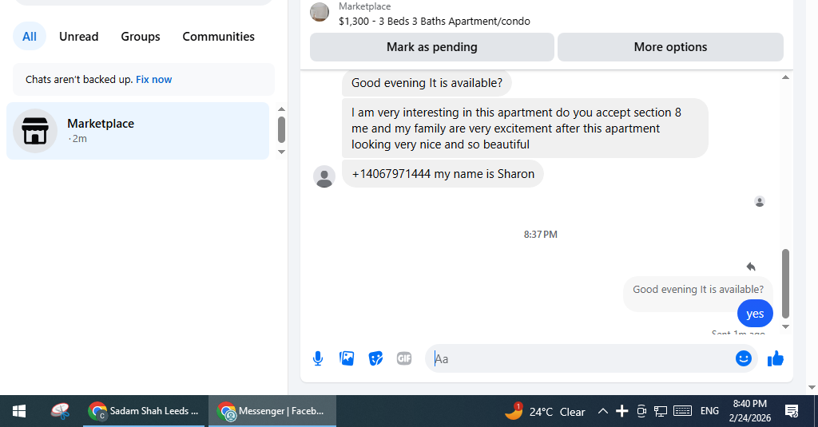
Task: Click the sender's gray avatar beside Sharon message
Action: [324, 176]
